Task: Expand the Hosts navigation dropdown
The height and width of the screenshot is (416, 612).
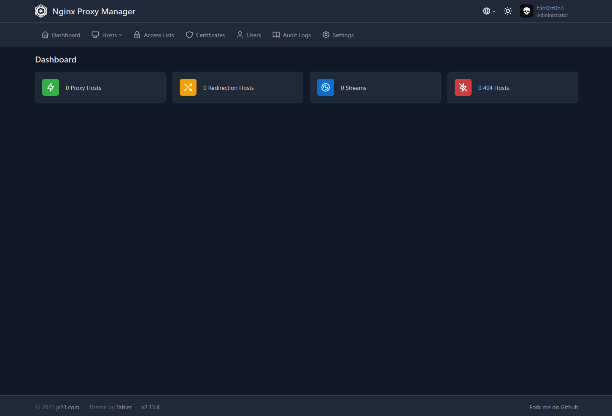Action: point(107,35)
